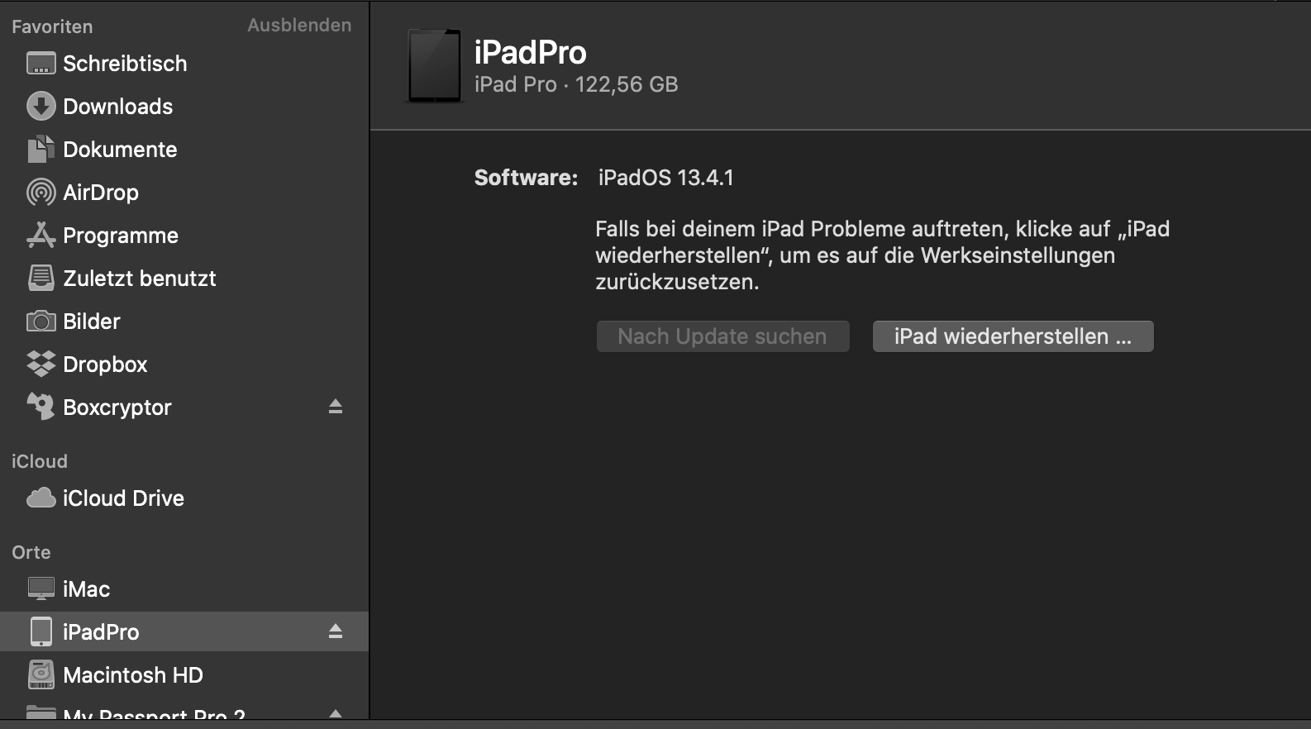Viewport: 1311px width, 729px height.
Task: Open iCloud Drive location
Action: click(x=184, y=498)
